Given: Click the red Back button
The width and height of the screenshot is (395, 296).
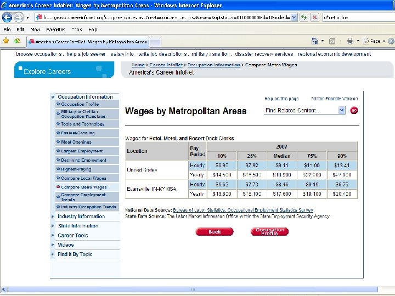Looking at the screenshot, I should (x=215, y=231).
